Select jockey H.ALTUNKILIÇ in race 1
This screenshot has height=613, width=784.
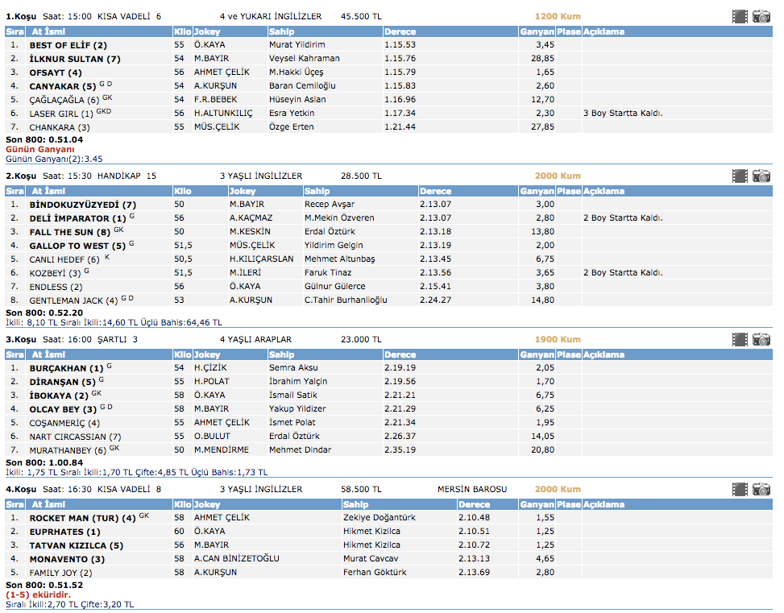coord(225,114)
